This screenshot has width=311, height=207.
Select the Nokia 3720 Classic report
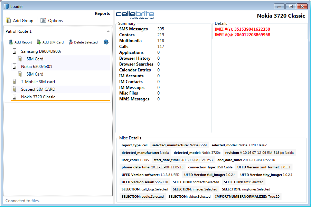tap(38, 97)
